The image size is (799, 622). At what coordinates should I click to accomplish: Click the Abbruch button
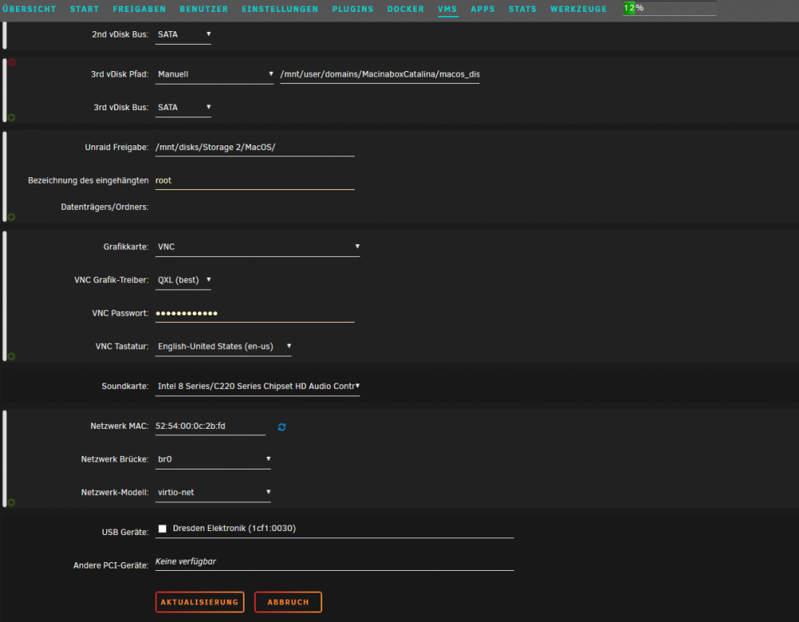tap(288, 602)
